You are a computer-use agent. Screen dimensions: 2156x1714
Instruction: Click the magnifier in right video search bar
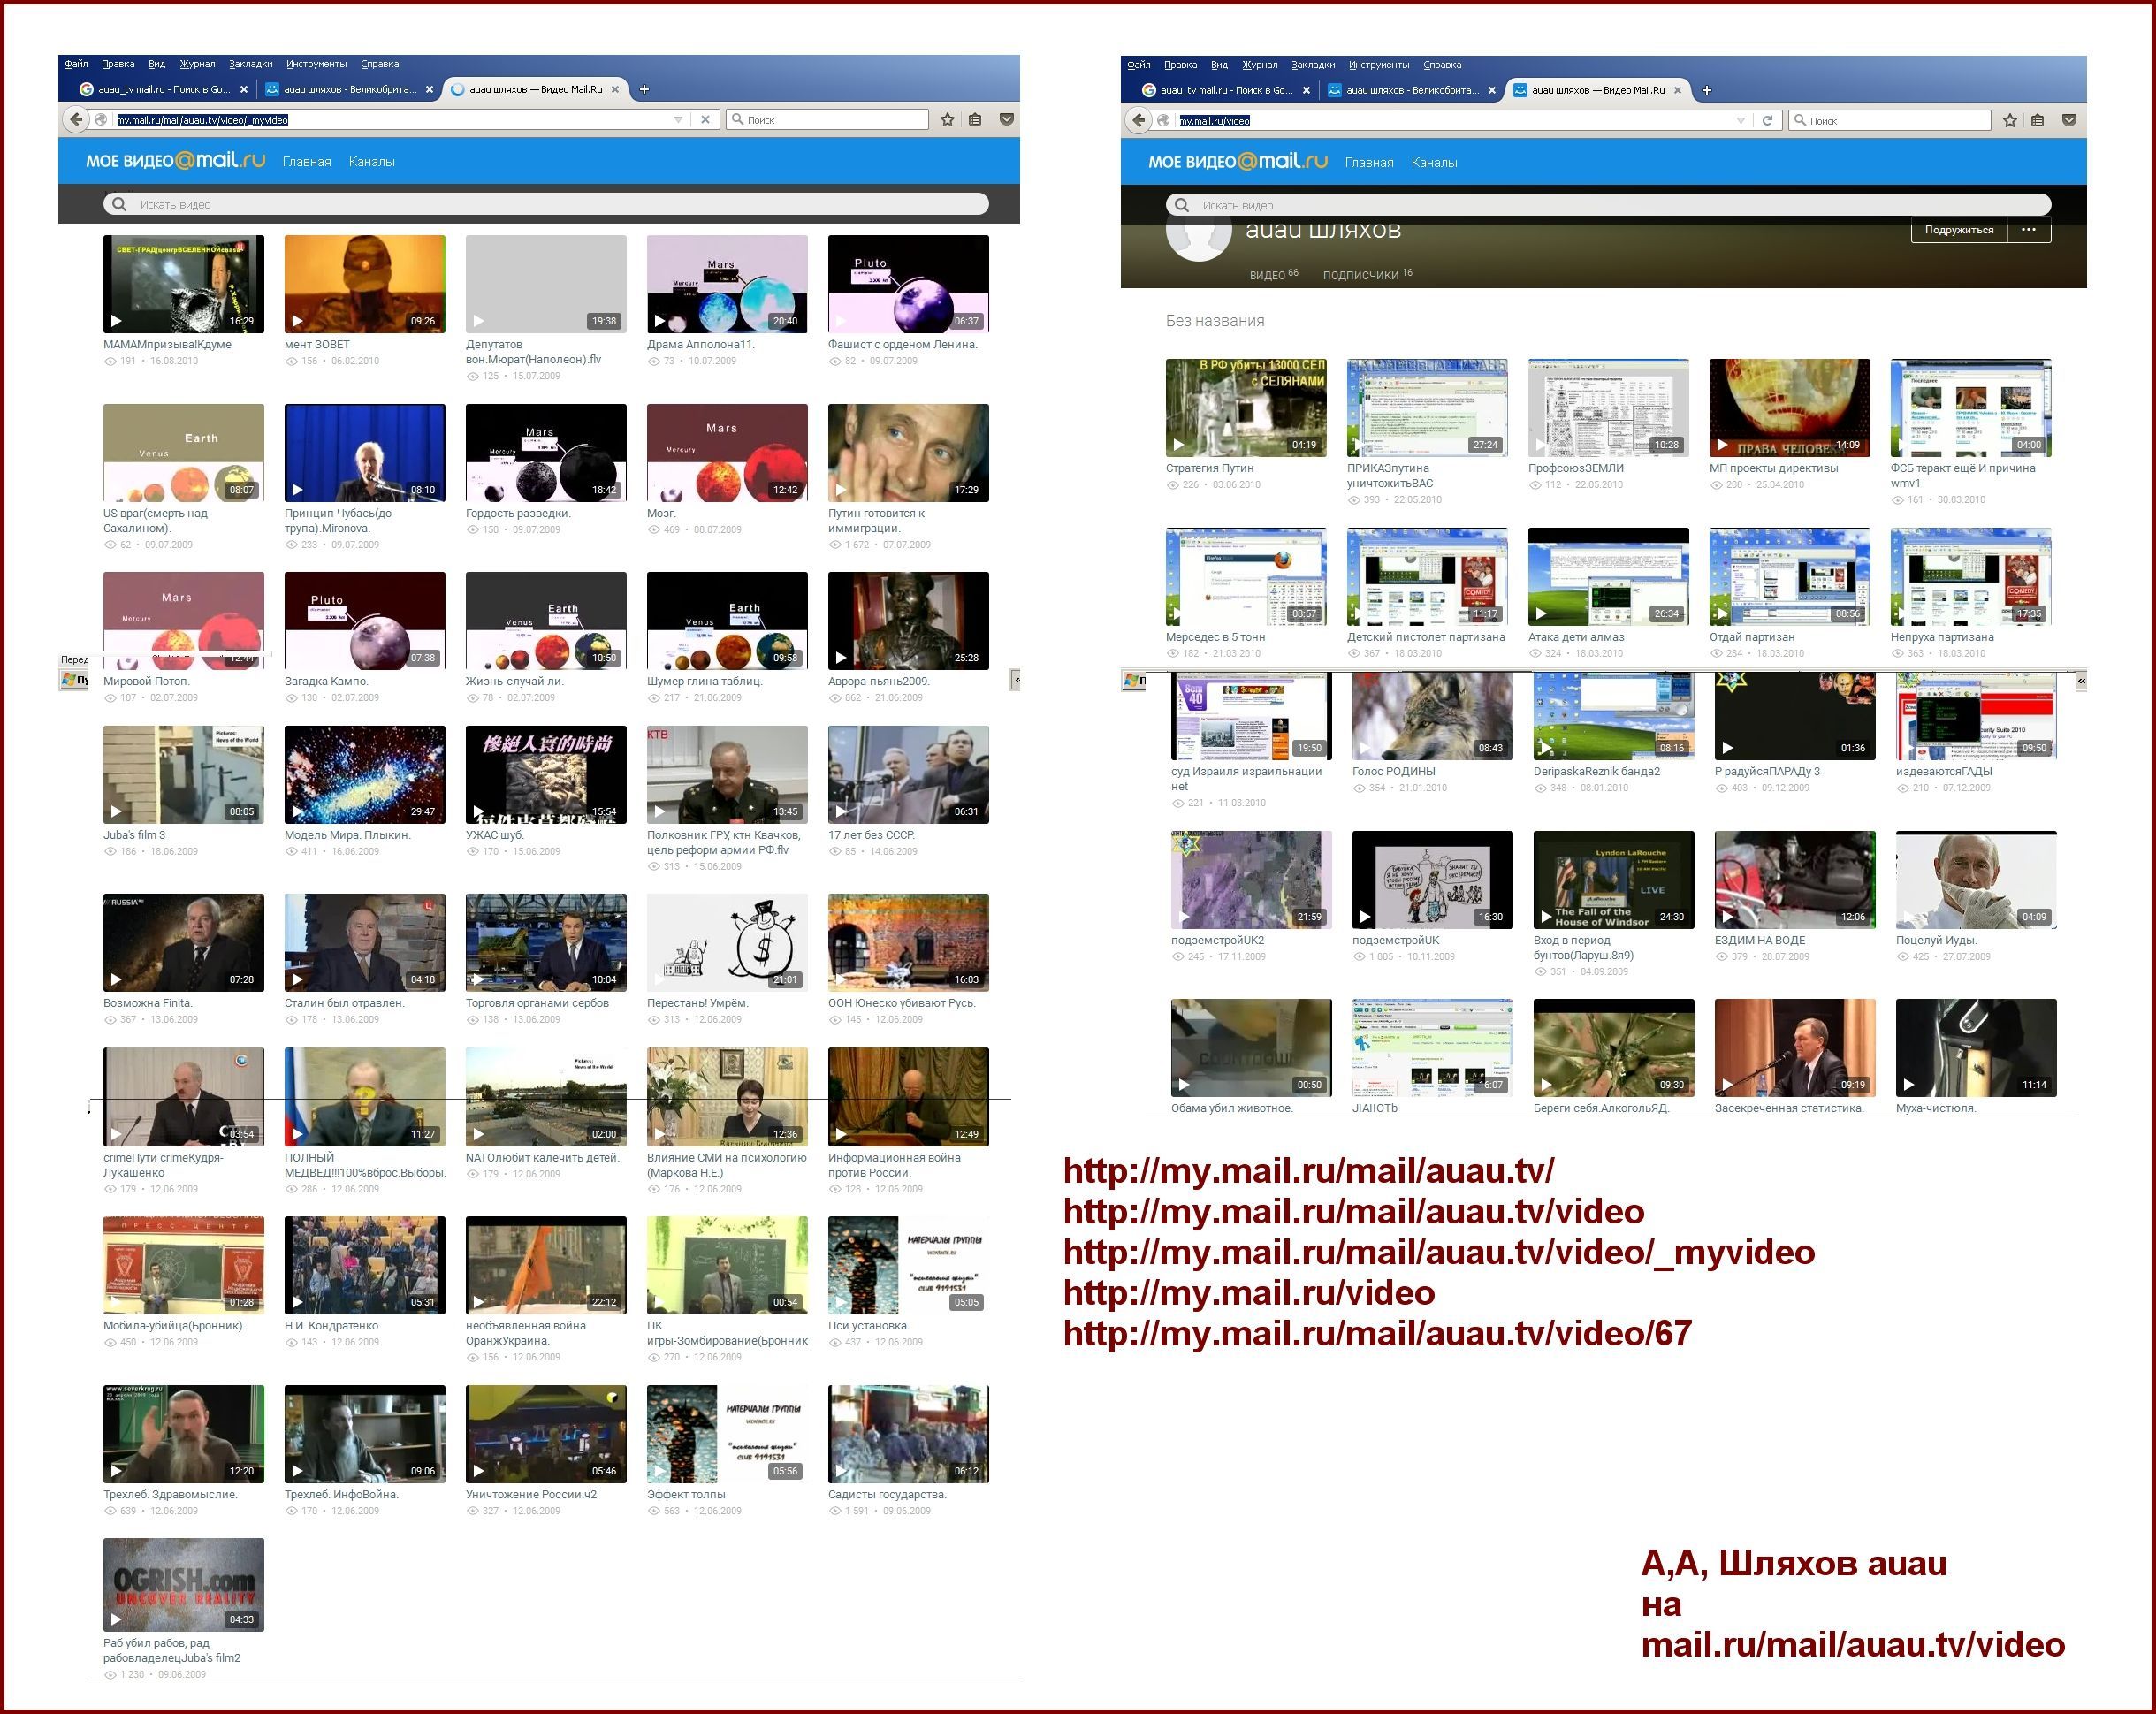pos(1182,206)
